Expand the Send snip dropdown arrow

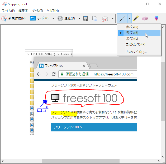(113, 18)
